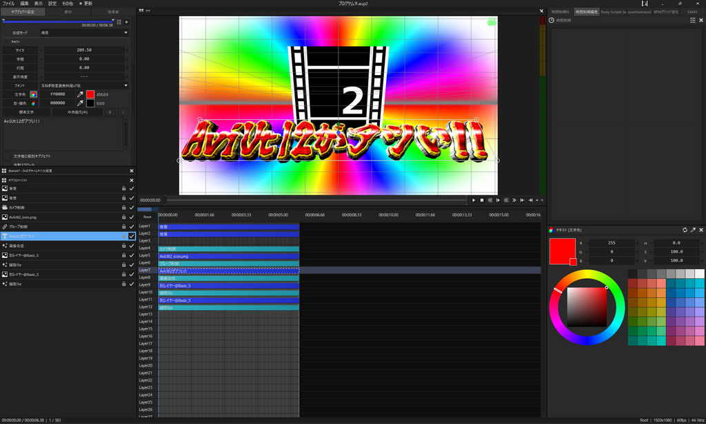
Task: Click the image icon of the AviUtl2_icon.png row
Action: point(5,218)
